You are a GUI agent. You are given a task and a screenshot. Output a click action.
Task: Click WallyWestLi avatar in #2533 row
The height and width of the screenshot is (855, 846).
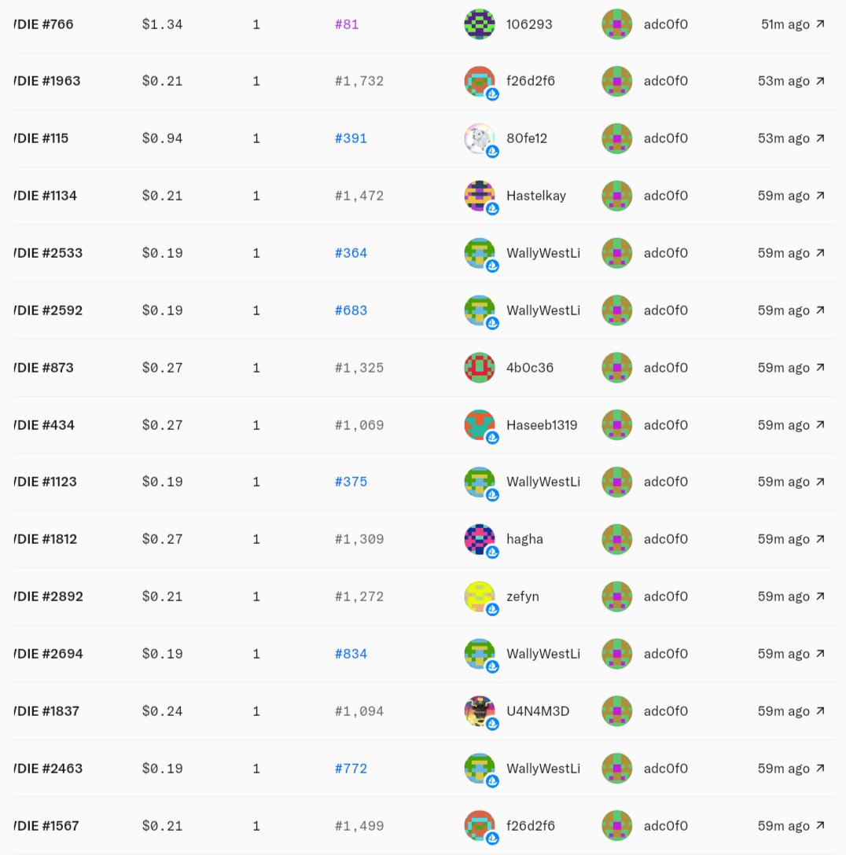coord(480,253)
